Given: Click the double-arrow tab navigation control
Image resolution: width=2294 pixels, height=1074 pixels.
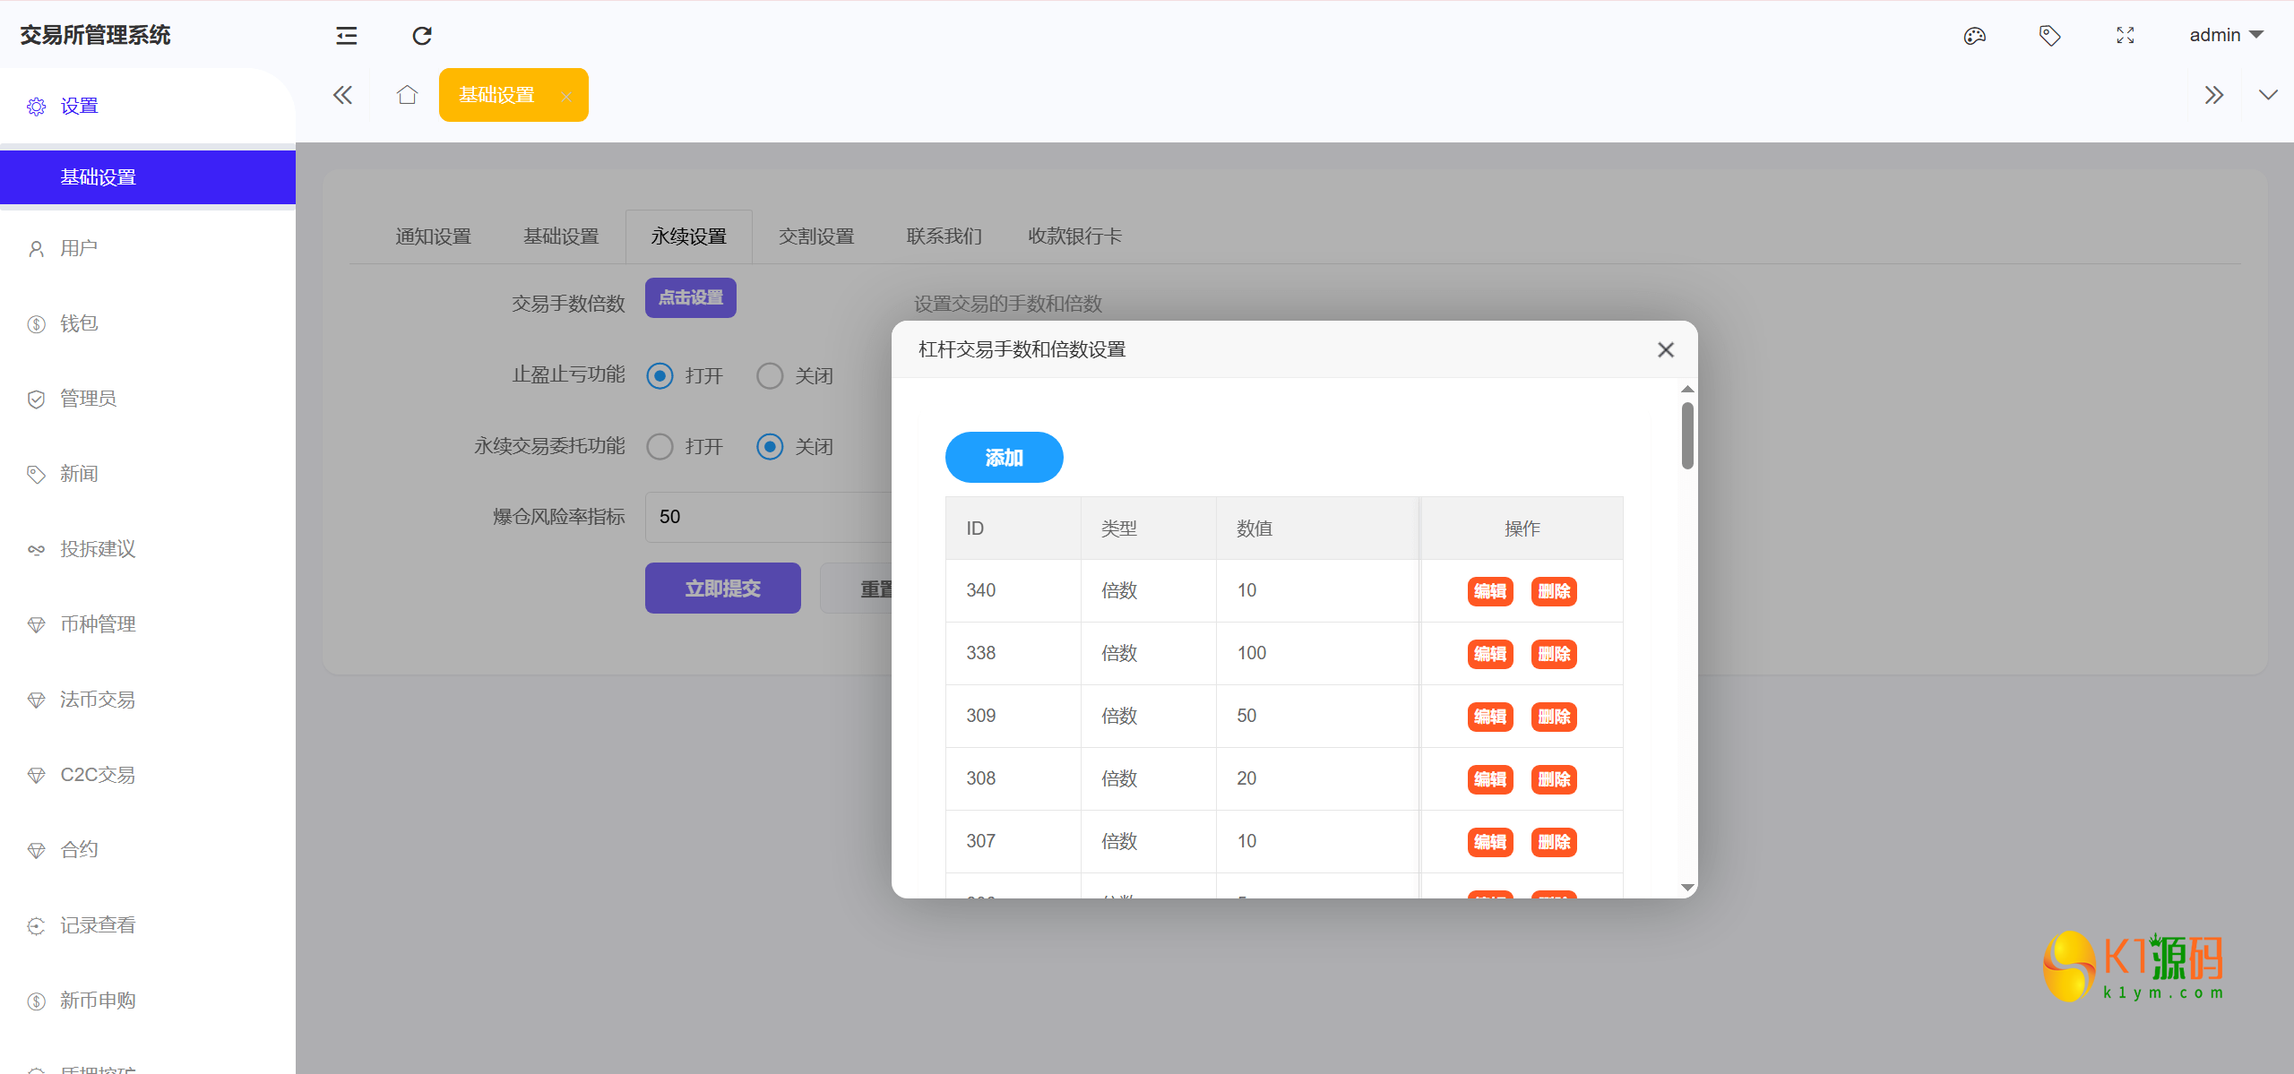Looking at the screenshot, I should coord(2215,94).
